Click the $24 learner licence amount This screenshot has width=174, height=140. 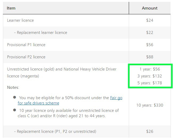(x=150, y=20)
